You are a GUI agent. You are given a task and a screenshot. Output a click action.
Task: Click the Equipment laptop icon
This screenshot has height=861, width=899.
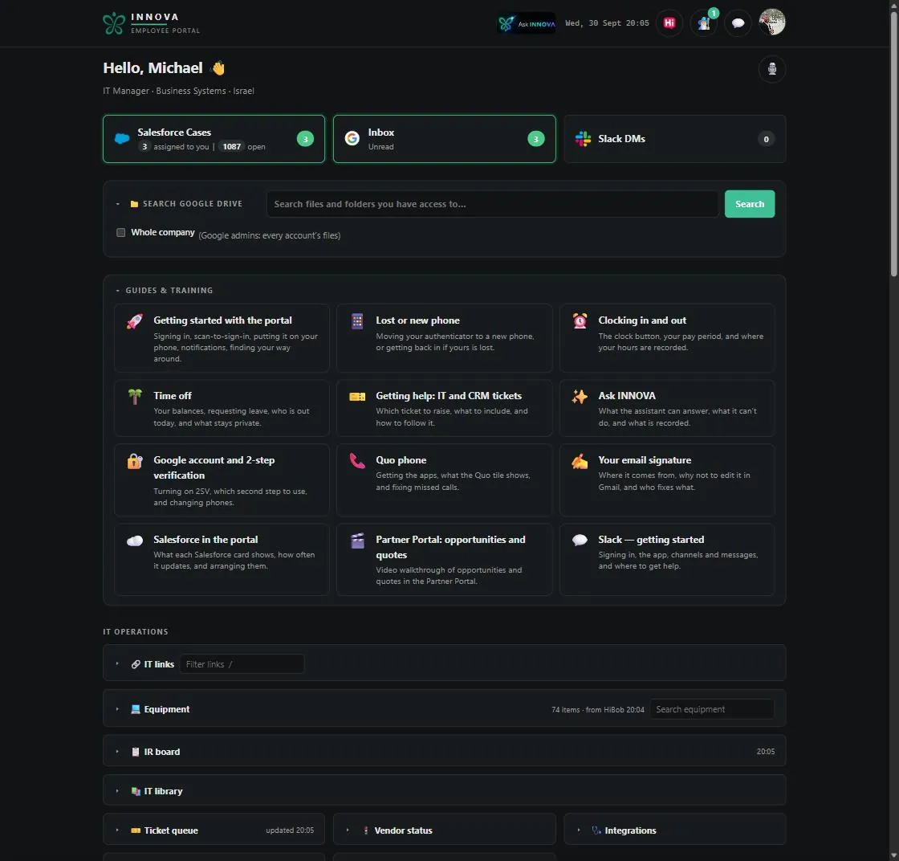pos(136,709)
